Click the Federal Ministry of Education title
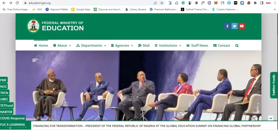 click(x=63, y=26)
